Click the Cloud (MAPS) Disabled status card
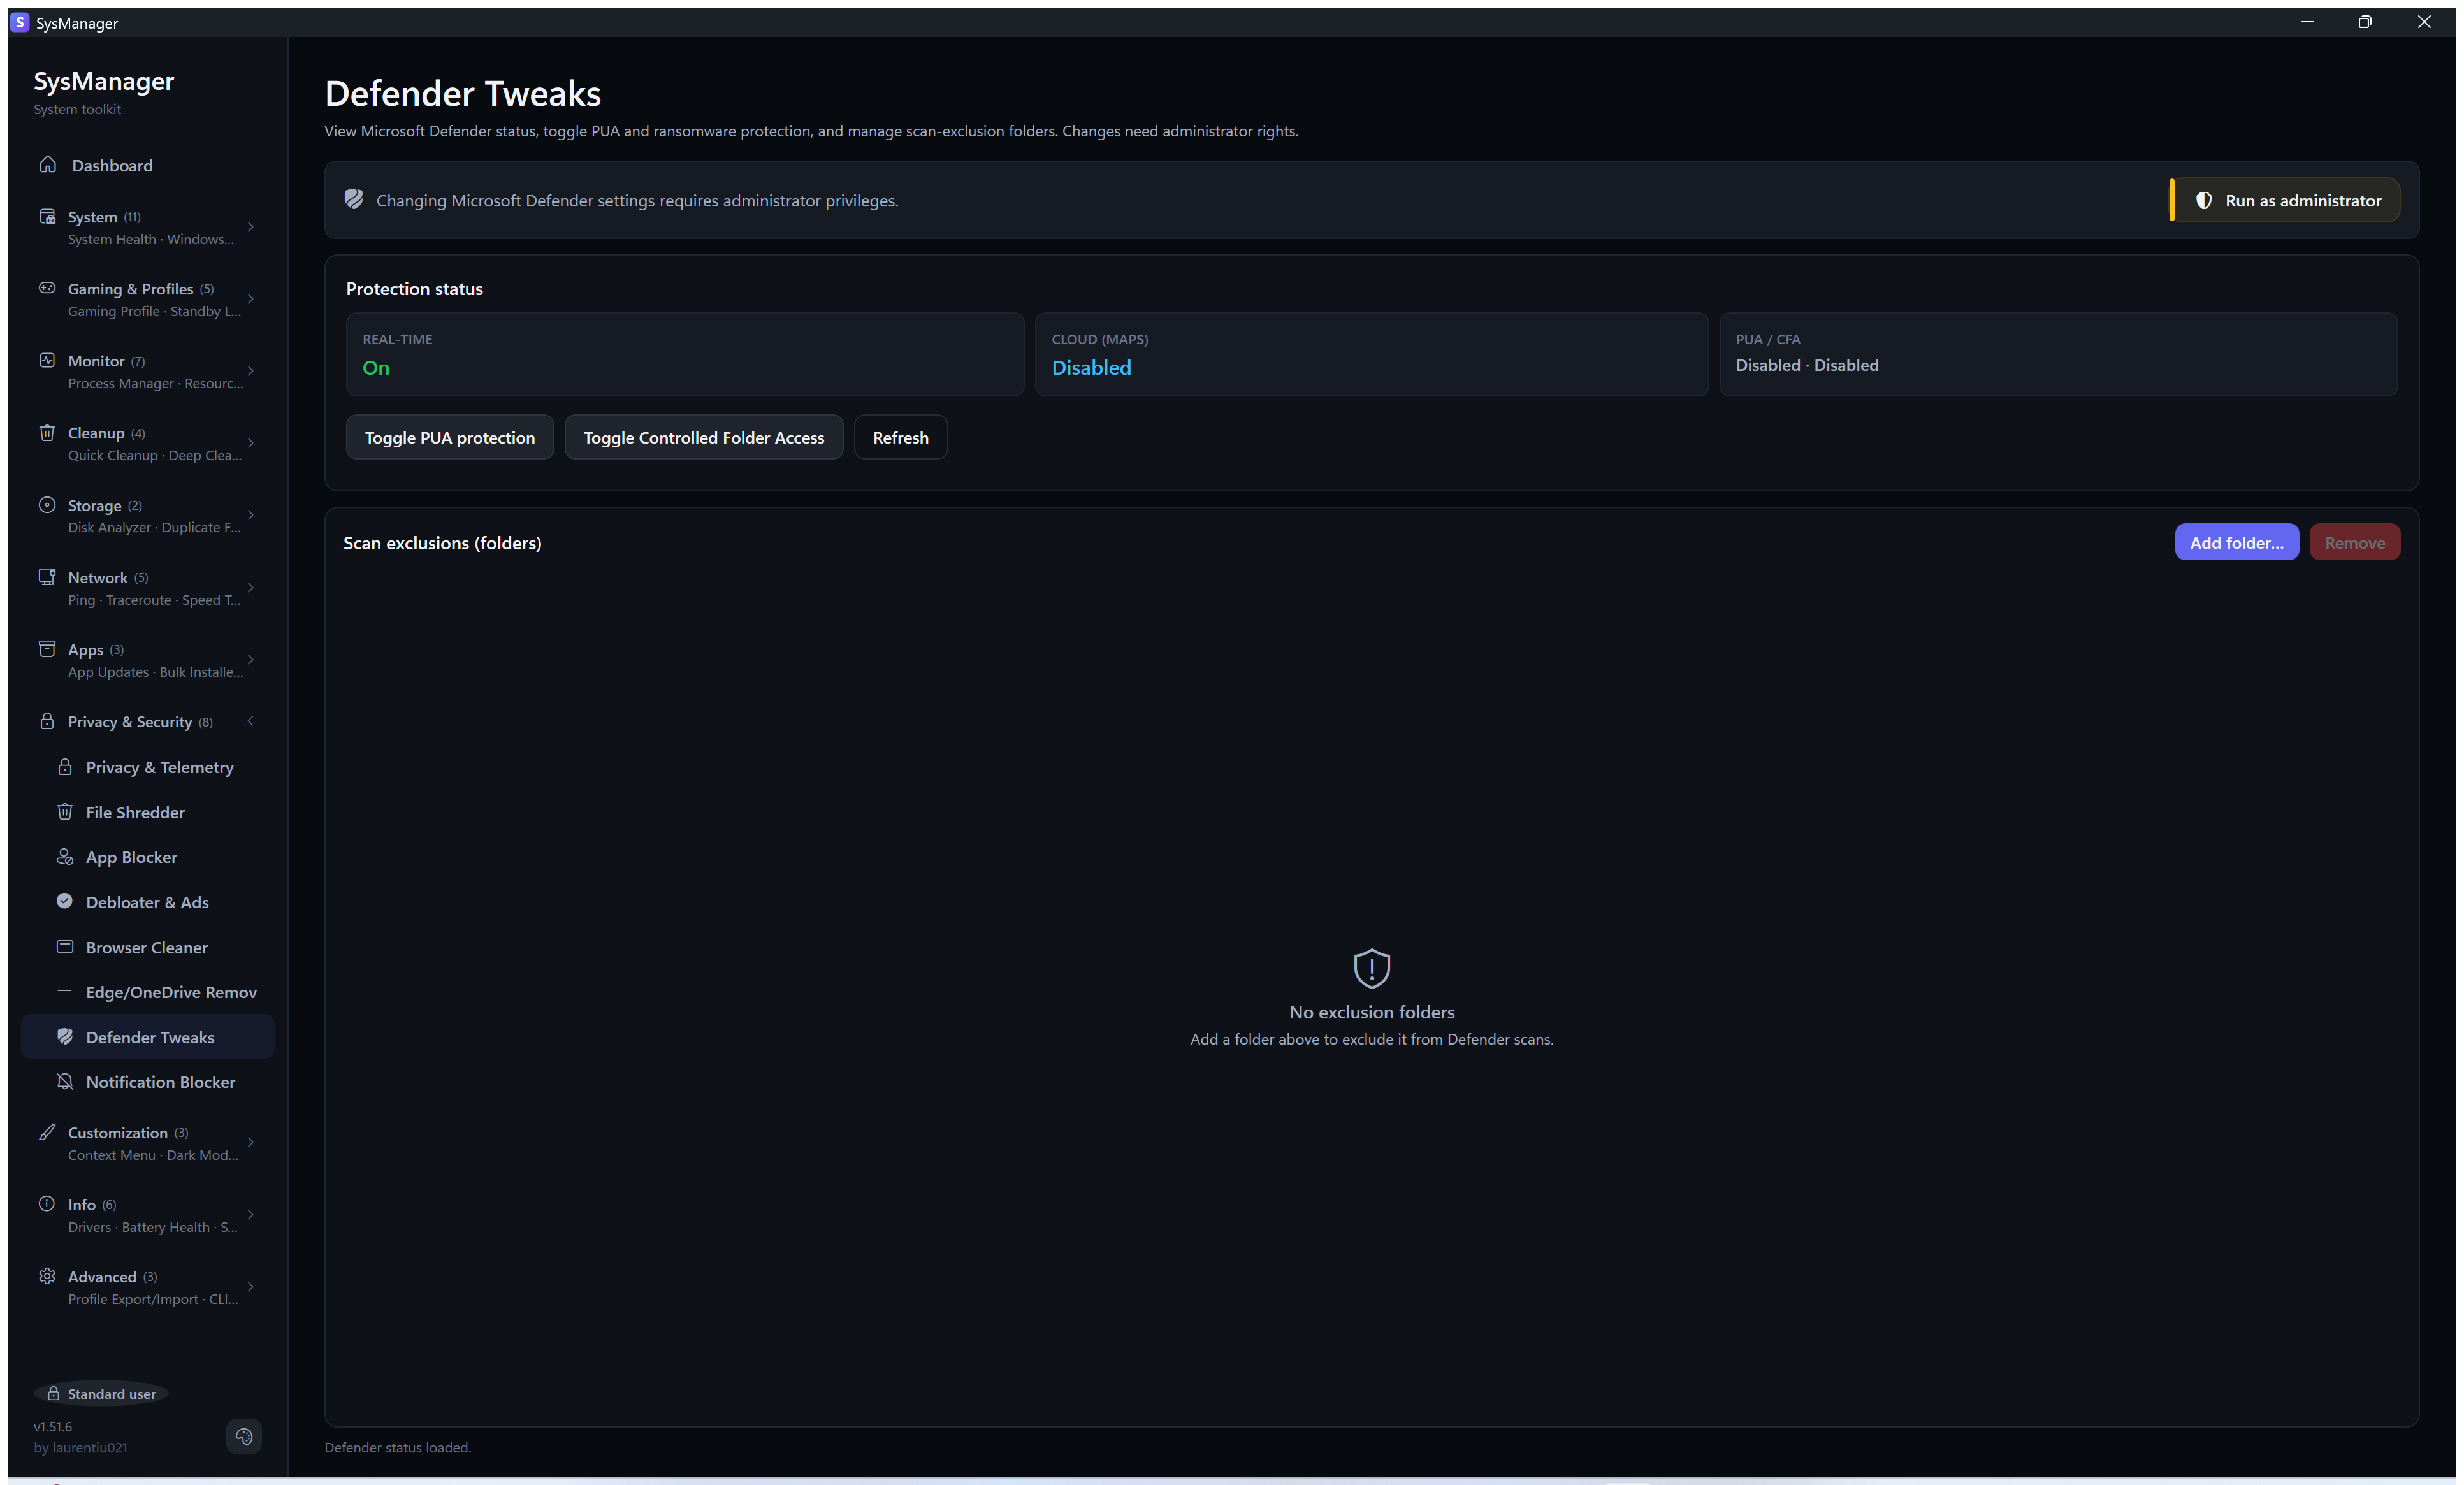Image resolution: width=2464 pixels, height=1485 pixels. [1371, 354]
